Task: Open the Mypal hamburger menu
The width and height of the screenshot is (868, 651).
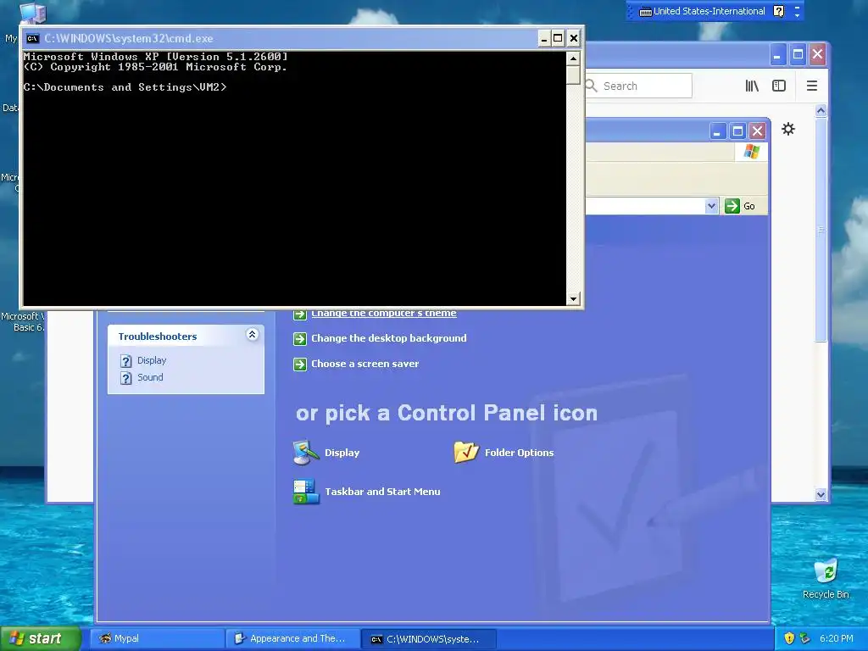Action: pyautogui.click(x=811, y=86)
